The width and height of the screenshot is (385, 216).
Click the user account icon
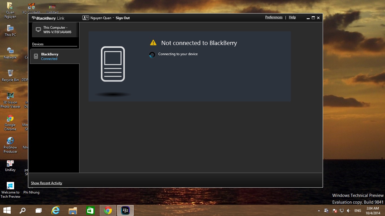coord(85,18)
